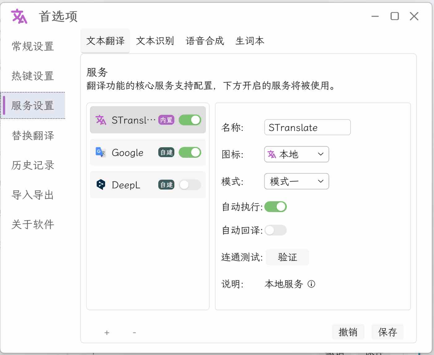Toggle off the STranslate service switch
The image size is (434, 355).
point(190,120)
